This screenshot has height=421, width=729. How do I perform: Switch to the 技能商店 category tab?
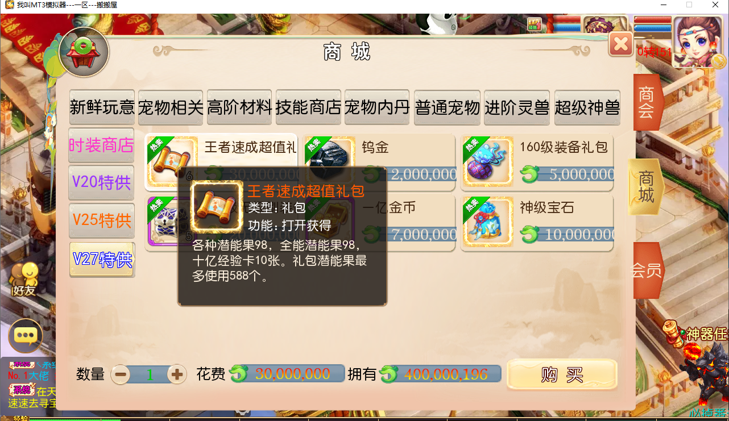308,107
